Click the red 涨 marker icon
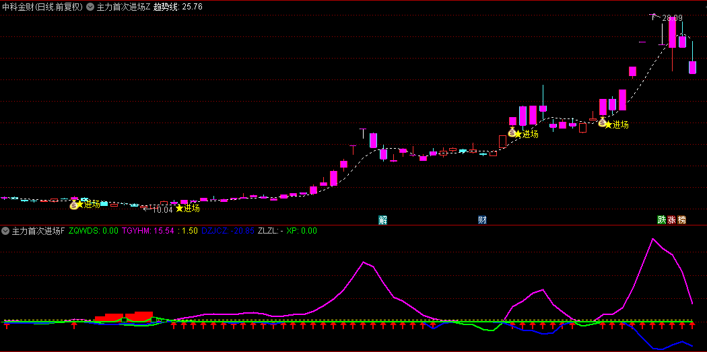The height and width of the screenshot is (352, 707). point(671,220)
